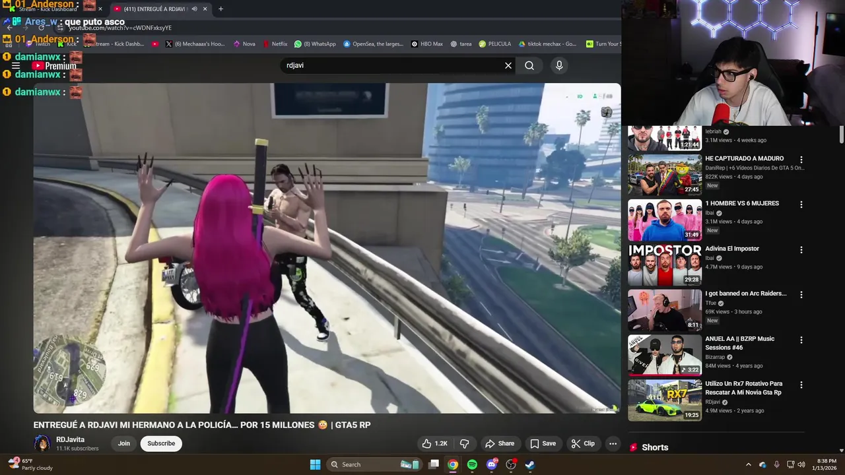Open options for ANUEL AA BZRP video
This screenshot has height=475, width=845.
coord(801,340)
